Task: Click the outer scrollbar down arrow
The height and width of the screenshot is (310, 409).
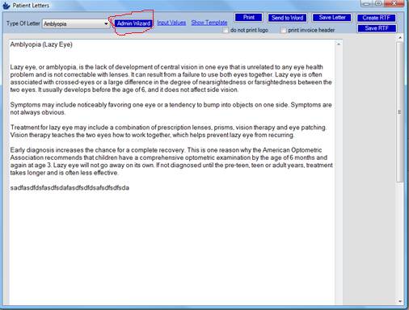Action: click(x=400, y=301)
